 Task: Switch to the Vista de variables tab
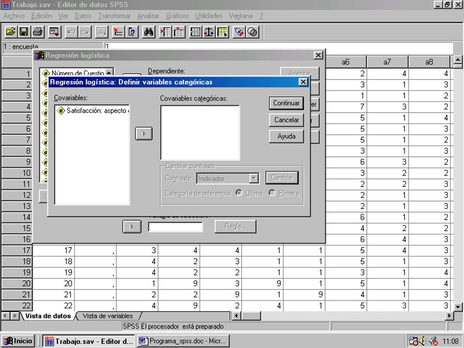click(x=108, y=316)
